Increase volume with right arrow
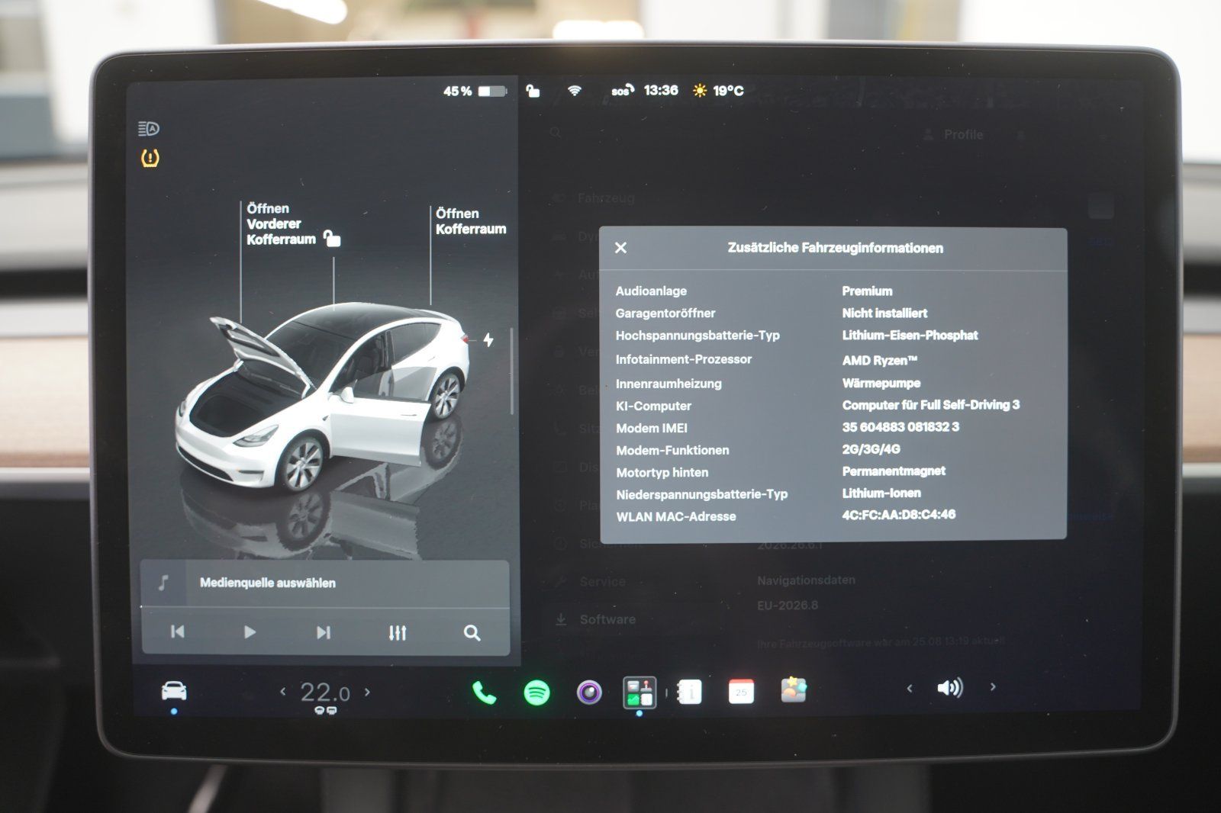 (993, 687)
